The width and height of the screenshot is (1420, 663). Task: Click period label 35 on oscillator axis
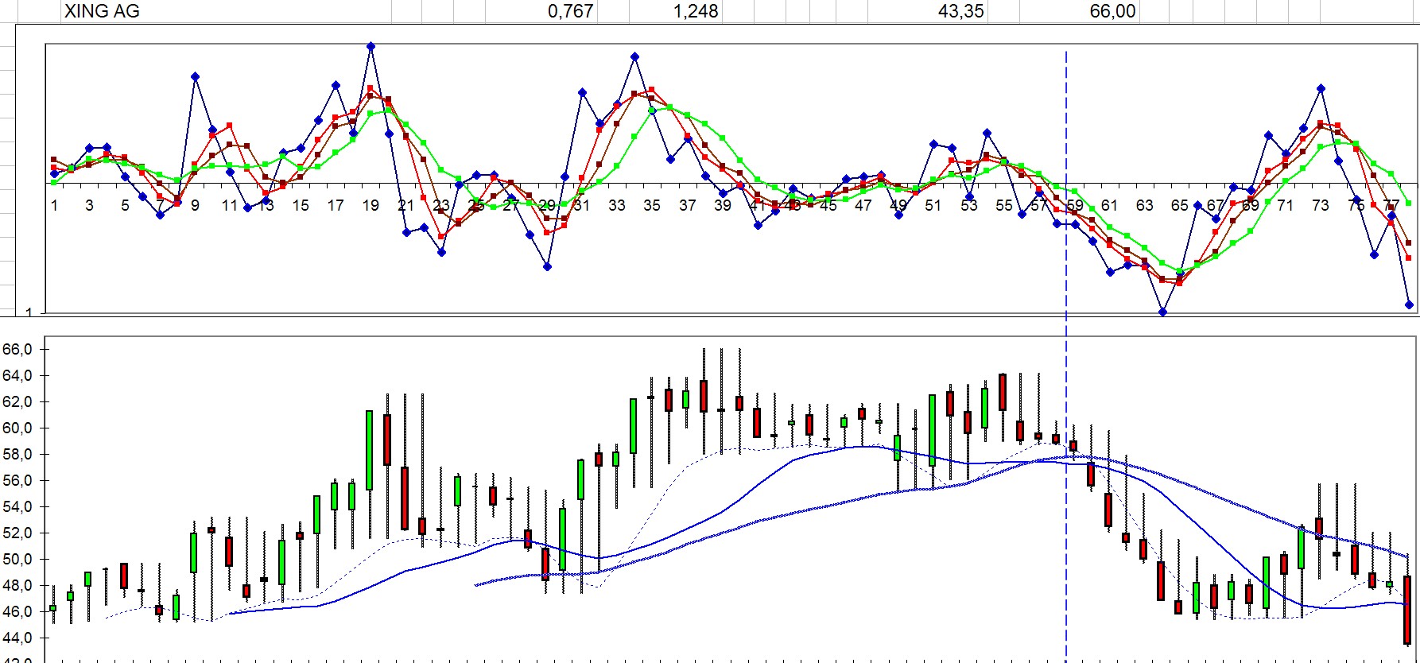point(652,205)
